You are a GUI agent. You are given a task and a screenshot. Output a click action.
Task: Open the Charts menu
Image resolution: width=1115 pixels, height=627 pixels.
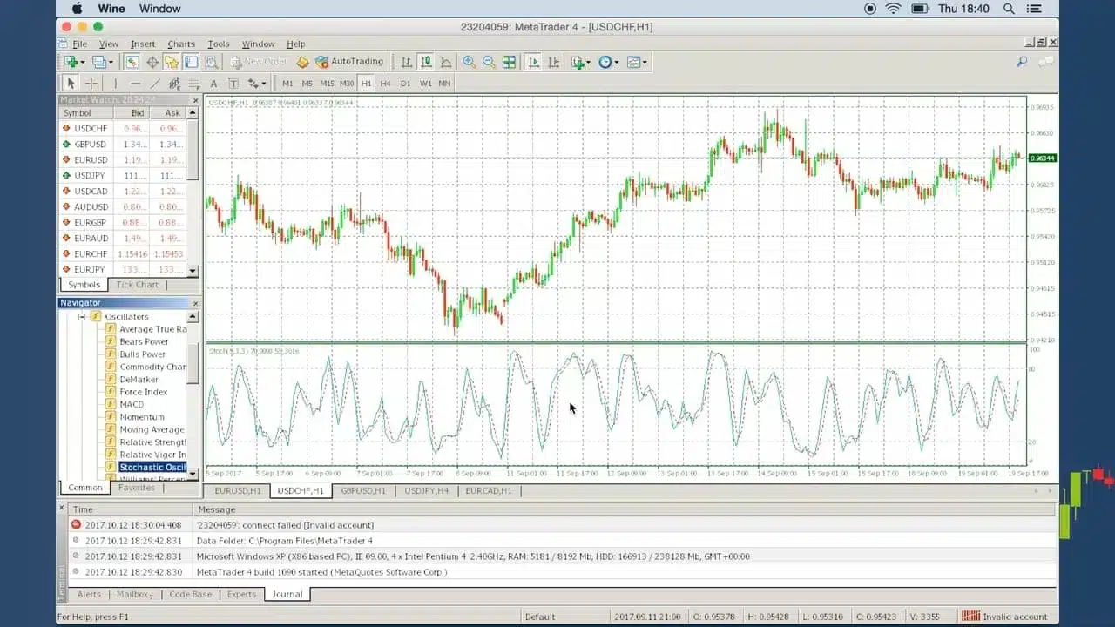[181, 44]
